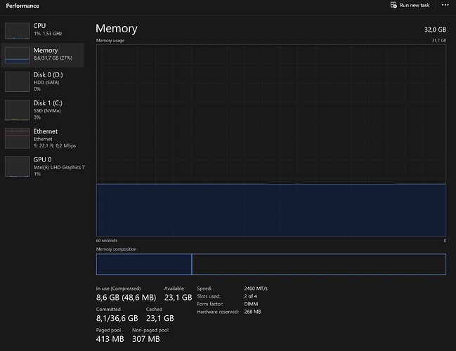
Task: Click the Run new task icon
Action: (393, 5)
